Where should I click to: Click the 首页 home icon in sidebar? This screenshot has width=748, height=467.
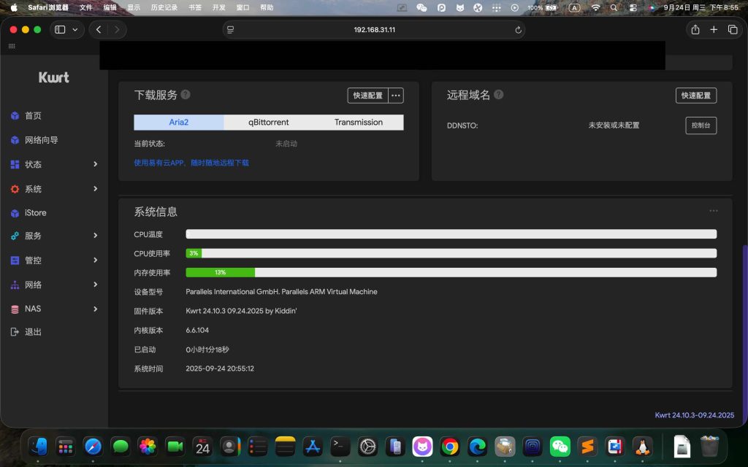15,116
